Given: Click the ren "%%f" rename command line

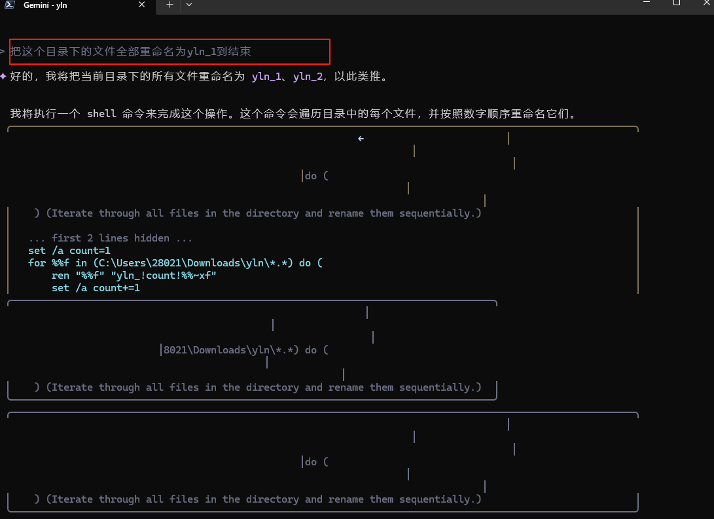Looking at the screenshot, I should point(134,276).
